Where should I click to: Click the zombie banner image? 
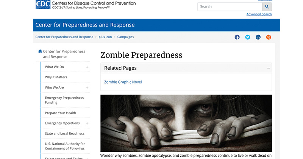(x=186, y=123)
